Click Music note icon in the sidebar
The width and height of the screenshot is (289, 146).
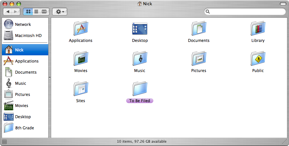coord(9,83)
